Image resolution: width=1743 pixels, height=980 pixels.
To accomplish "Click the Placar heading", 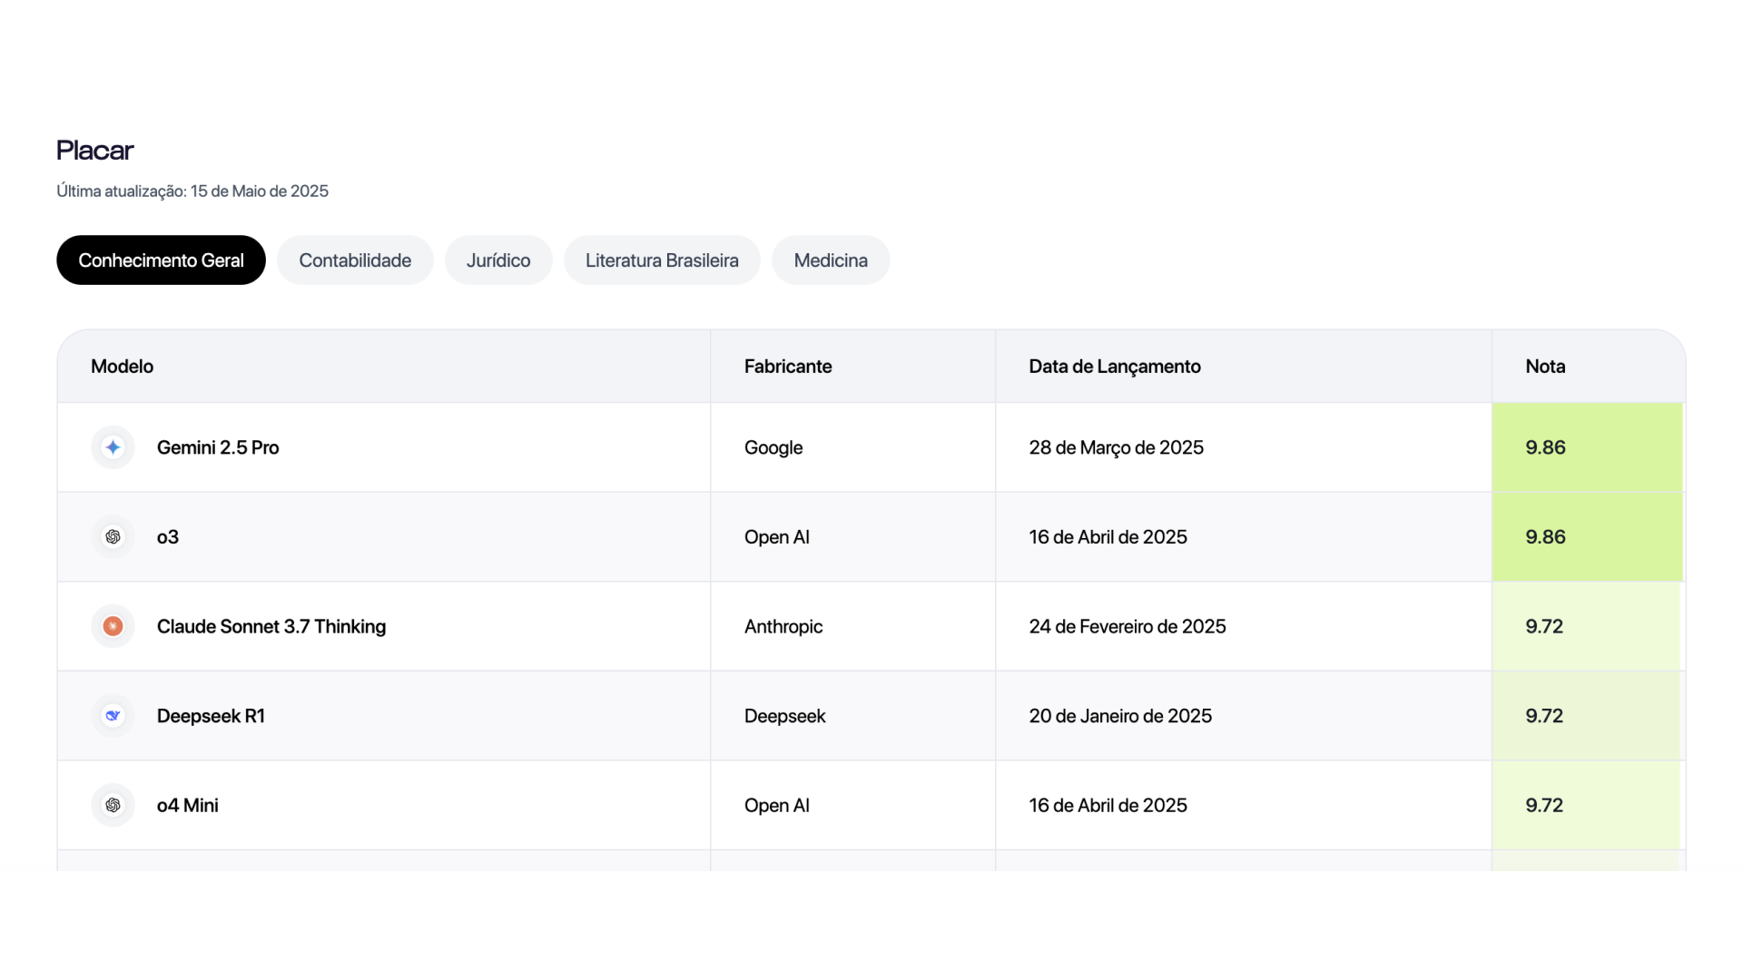I will pos(95,150).
